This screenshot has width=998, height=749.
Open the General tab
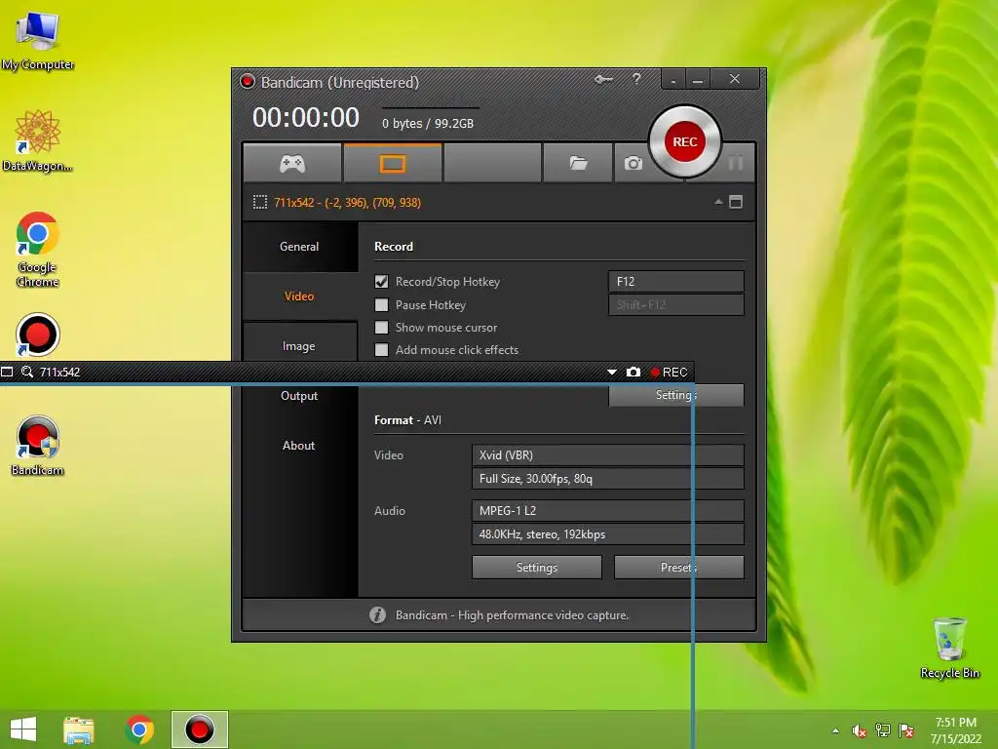pyautogui.click(x=299, y=247)
